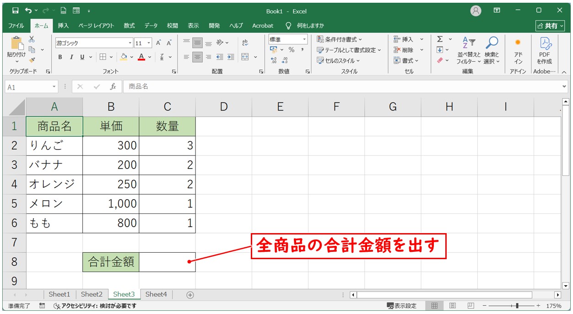Open the number format 標準 dropdown
The image size is (573, 314).
tap(304, 40)
